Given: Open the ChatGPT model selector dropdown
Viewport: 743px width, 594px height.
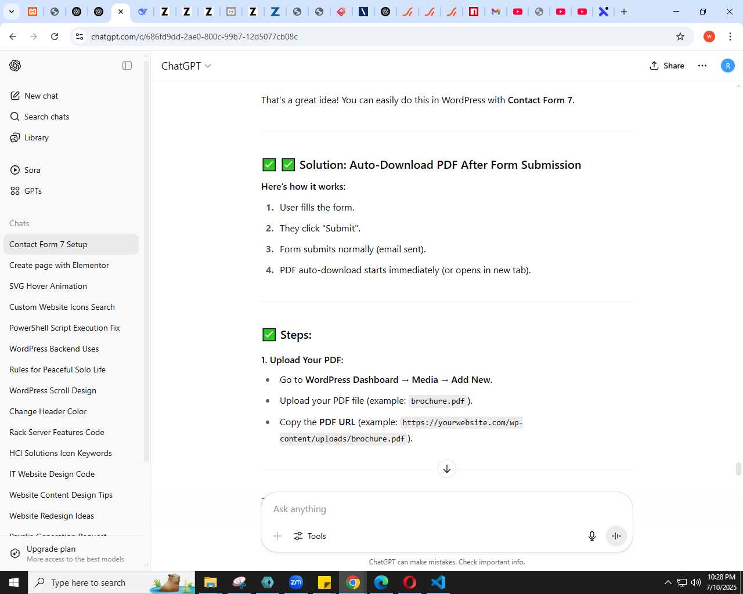Looking at the screenshot, I should tap(186, 66).
